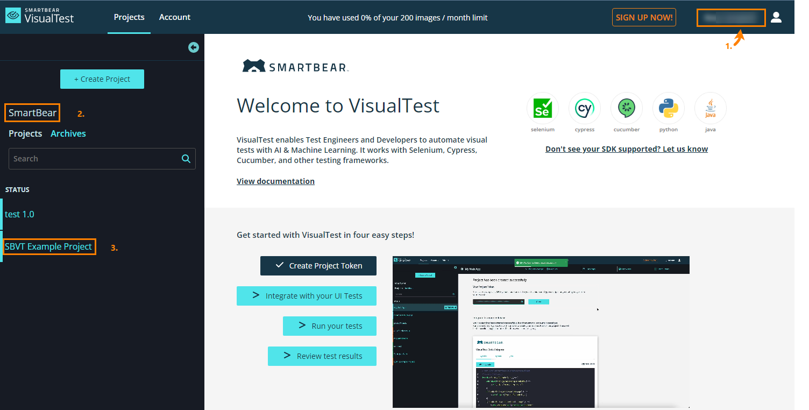The height and width of the screenshot is (410, 809).
Task: Click the Create Project button
Action: (x=102, y=79)
